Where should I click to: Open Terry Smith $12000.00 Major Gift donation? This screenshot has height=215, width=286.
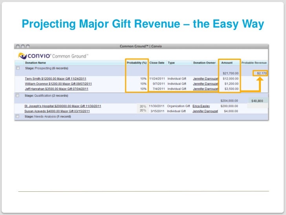pyautogui.click(x=55, y=79)
